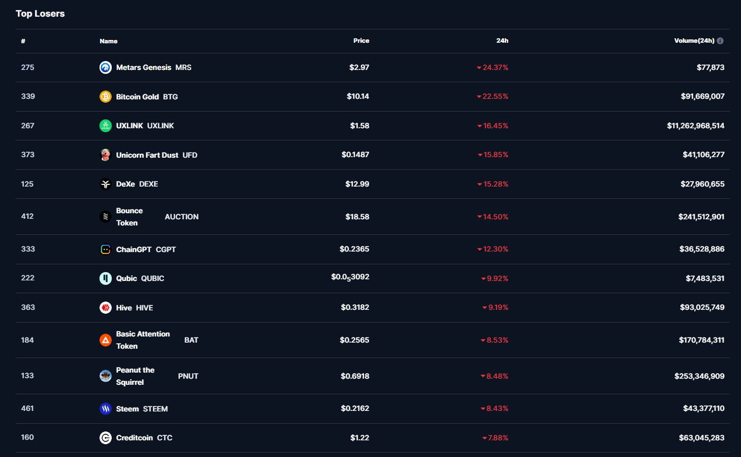Open the Qubic coin link

[127, 278]
